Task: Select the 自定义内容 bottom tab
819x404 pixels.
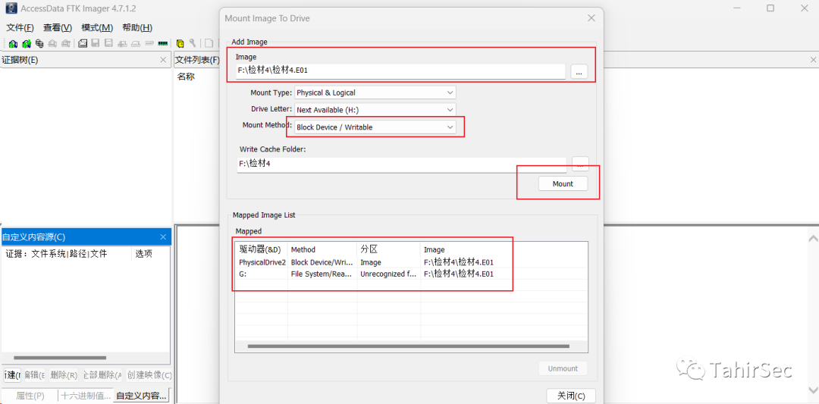Action: (141, 396)
